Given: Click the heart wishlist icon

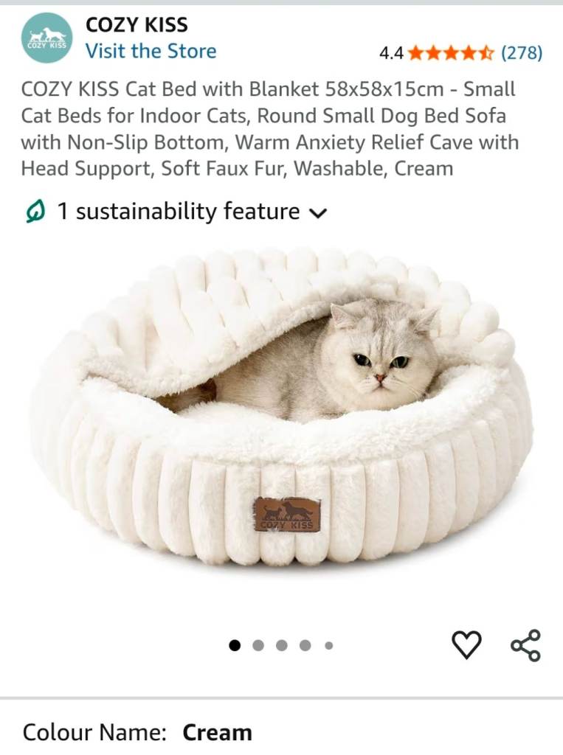Looking at the screenshot, I should (466, 644).
